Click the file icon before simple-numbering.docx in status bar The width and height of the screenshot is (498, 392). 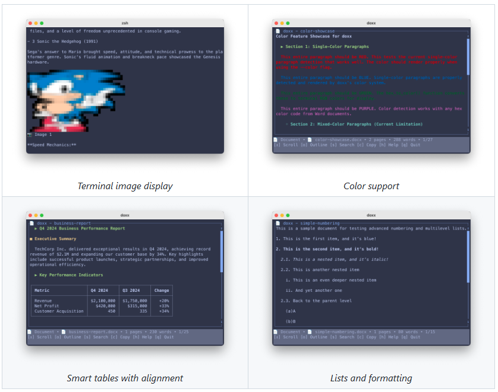point(310,332)
